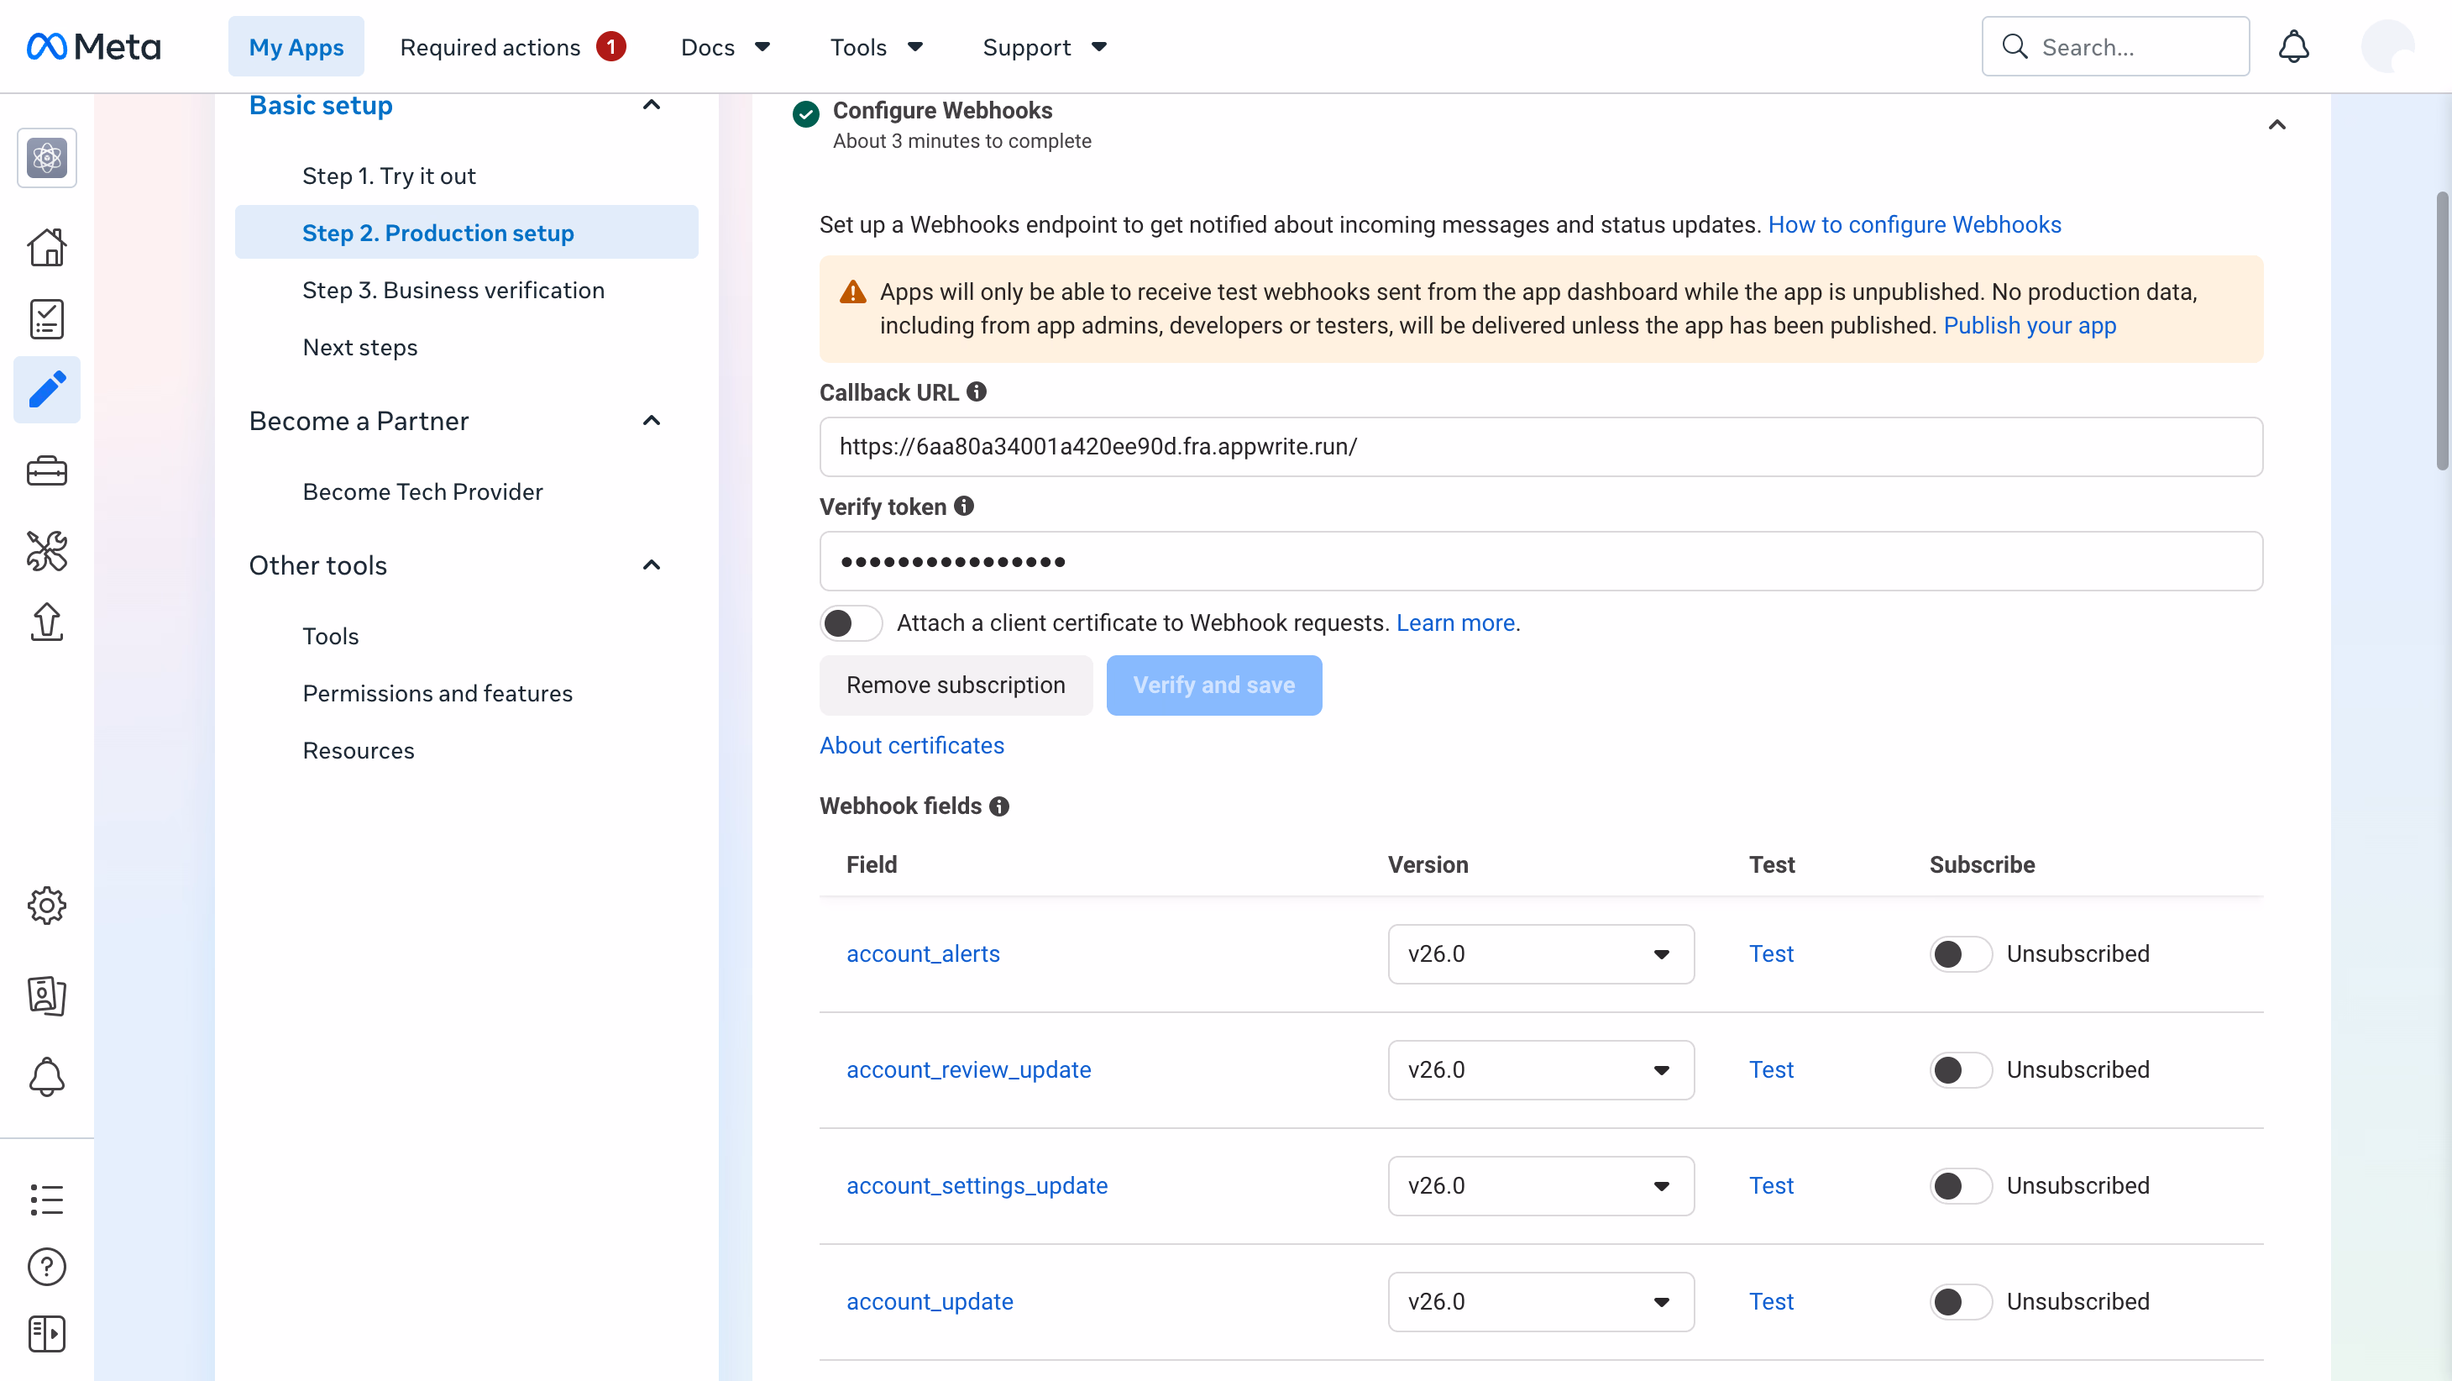Screen dimensions: 2452x1381
Task: Select Step 2. Production setup
Action: (466, 233)
